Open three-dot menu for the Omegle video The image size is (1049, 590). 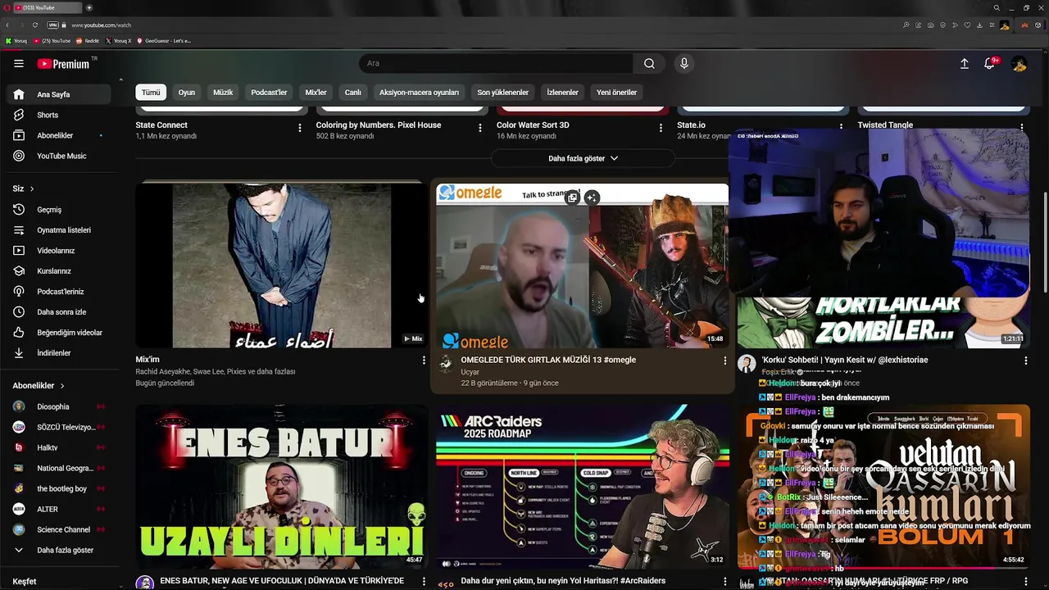724,361
